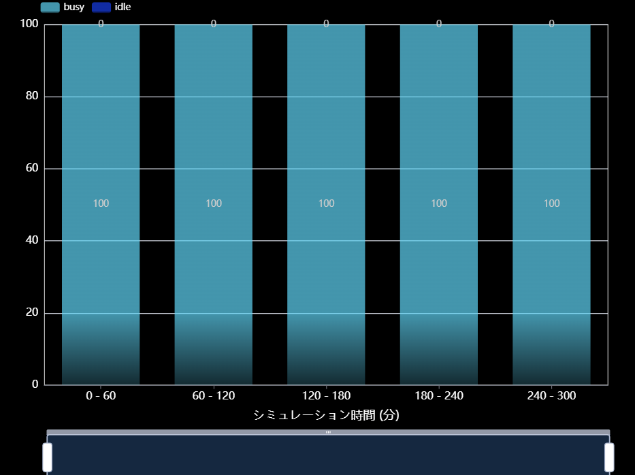
Task: Click the idle legend color swatch
Action: (101, 7)
